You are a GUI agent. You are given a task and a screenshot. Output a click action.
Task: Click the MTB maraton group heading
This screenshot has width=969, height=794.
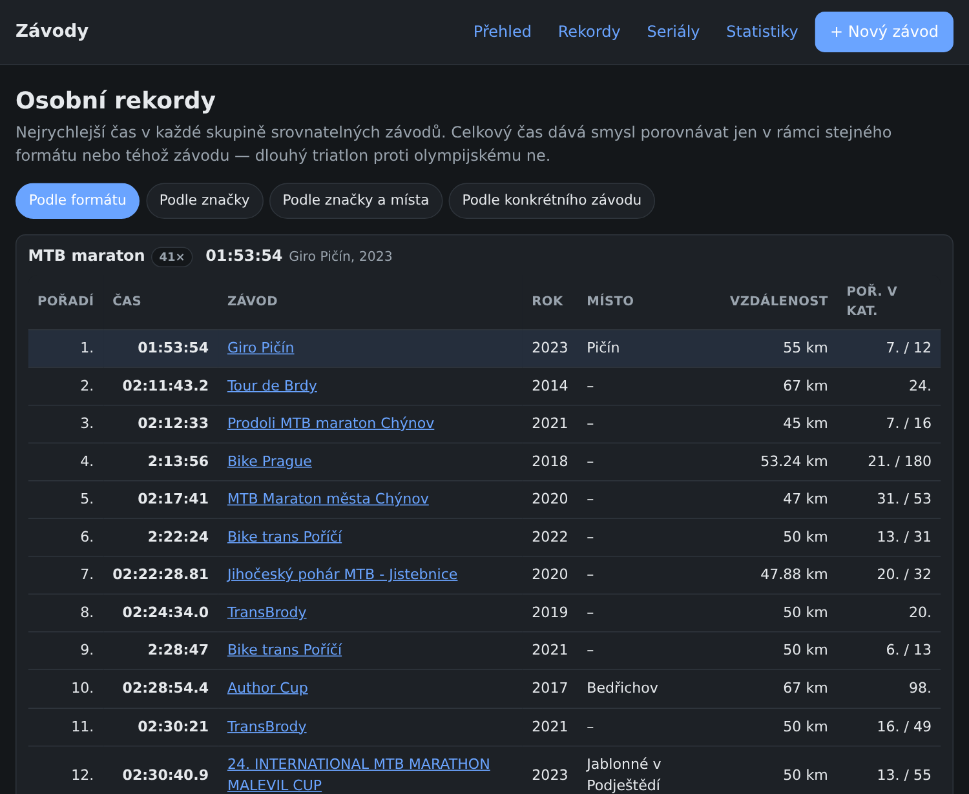pyautogui.click(x=87, y=256)
